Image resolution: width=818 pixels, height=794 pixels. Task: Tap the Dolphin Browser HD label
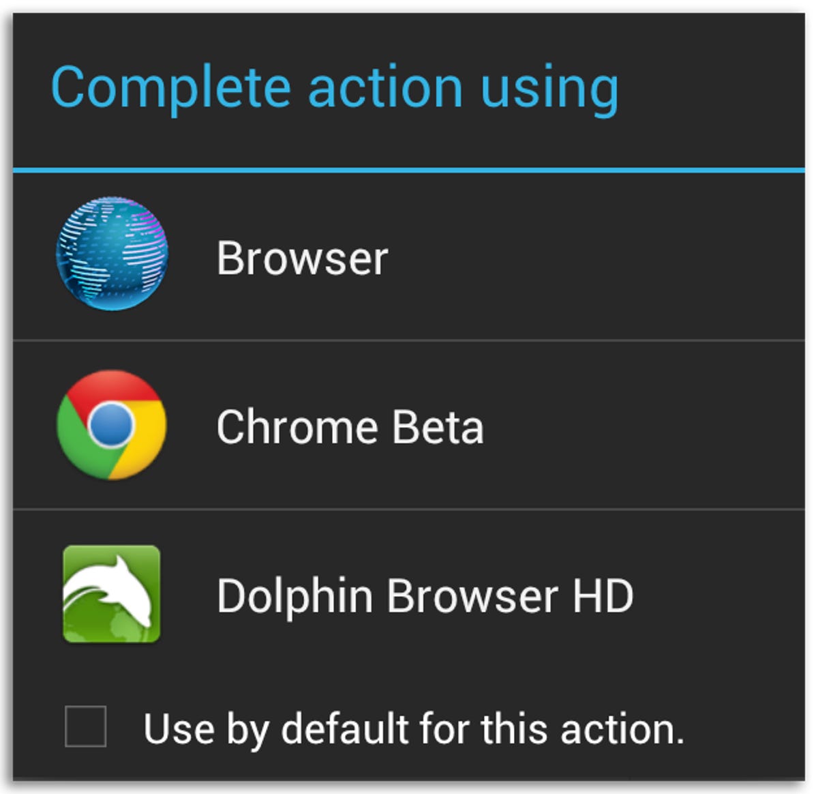(x=423, y=595)
